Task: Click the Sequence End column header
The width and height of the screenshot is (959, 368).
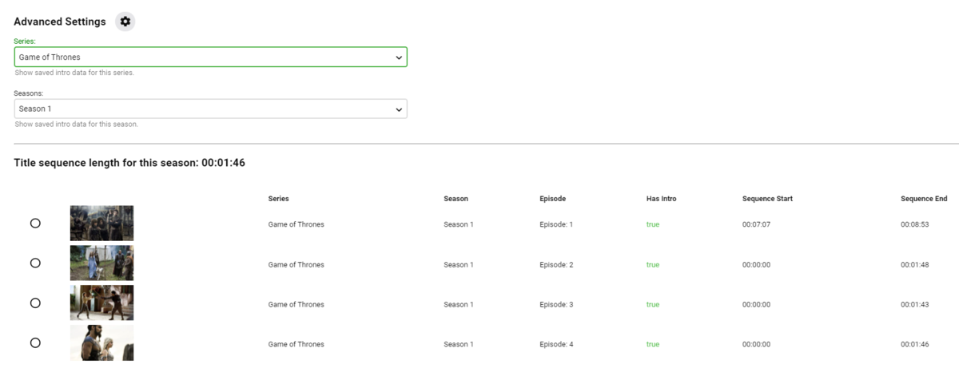Action: (923, 199)
